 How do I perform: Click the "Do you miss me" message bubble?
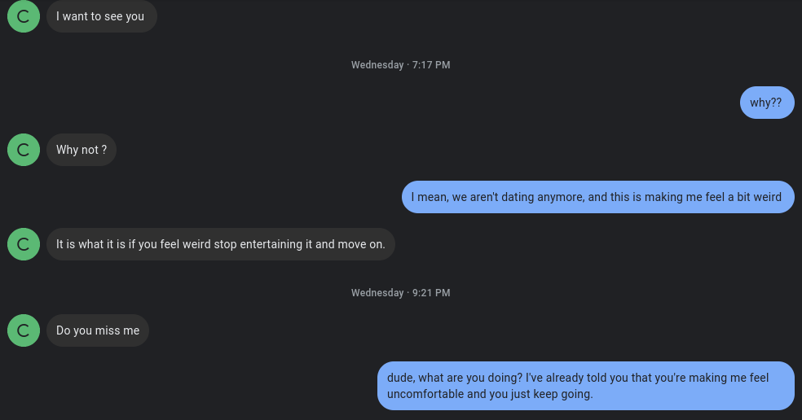pos(98,330)
